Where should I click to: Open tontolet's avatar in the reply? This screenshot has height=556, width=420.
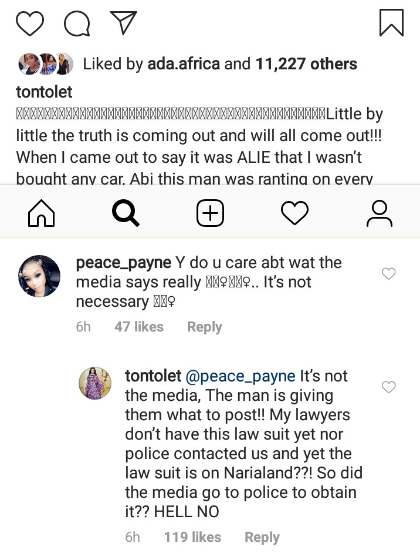point(95,384)
